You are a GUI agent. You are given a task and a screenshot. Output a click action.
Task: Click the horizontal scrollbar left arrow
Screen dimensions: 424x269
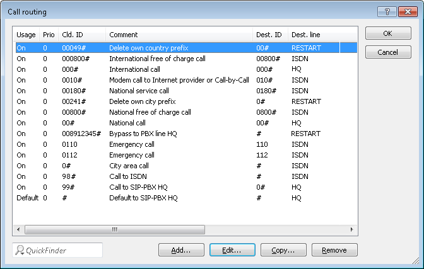point(18,229)
